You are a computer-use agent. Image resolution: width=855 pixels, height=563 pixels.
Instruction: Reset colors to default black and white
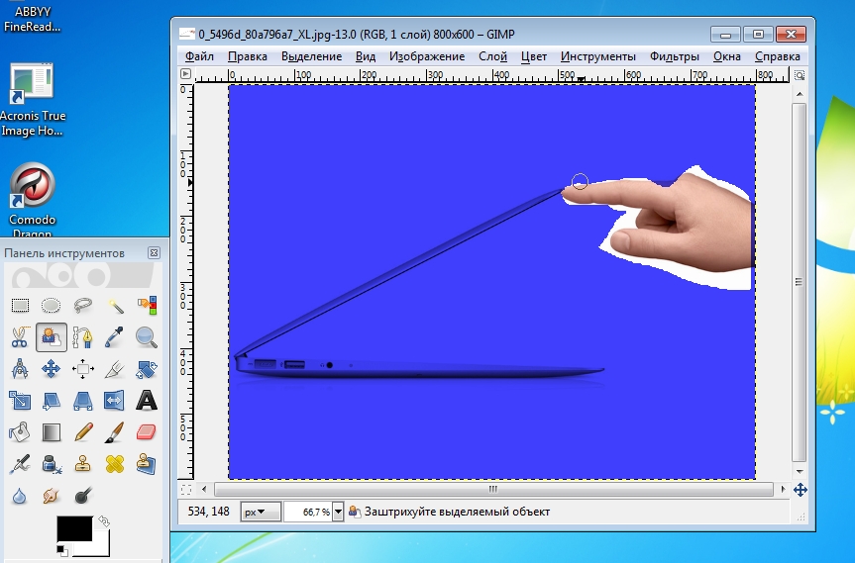click(61, 548)
